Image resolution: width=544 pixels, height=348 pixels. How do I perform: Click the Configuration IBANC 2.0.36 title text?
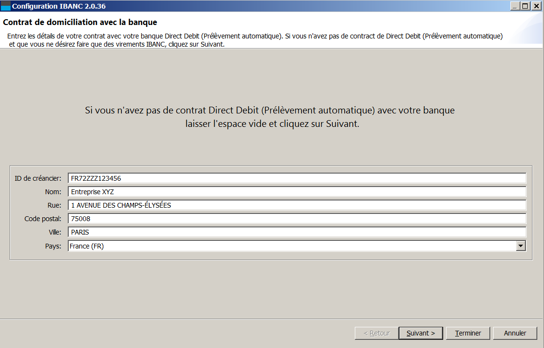(59, 6)
